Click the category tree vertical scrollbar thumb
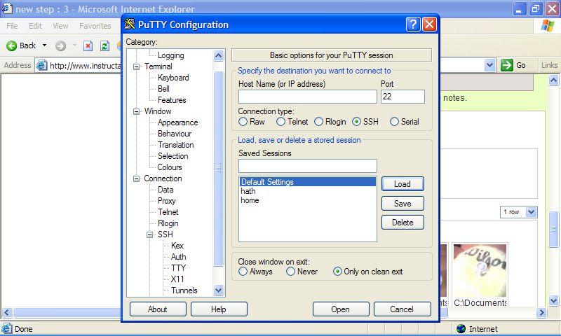Screen dimensions: 561x336 click(x=218, y=169)
